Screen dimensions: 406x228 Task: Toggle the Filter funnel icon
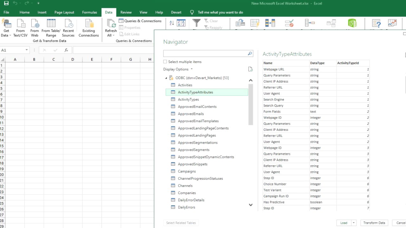tap(197, 23)
